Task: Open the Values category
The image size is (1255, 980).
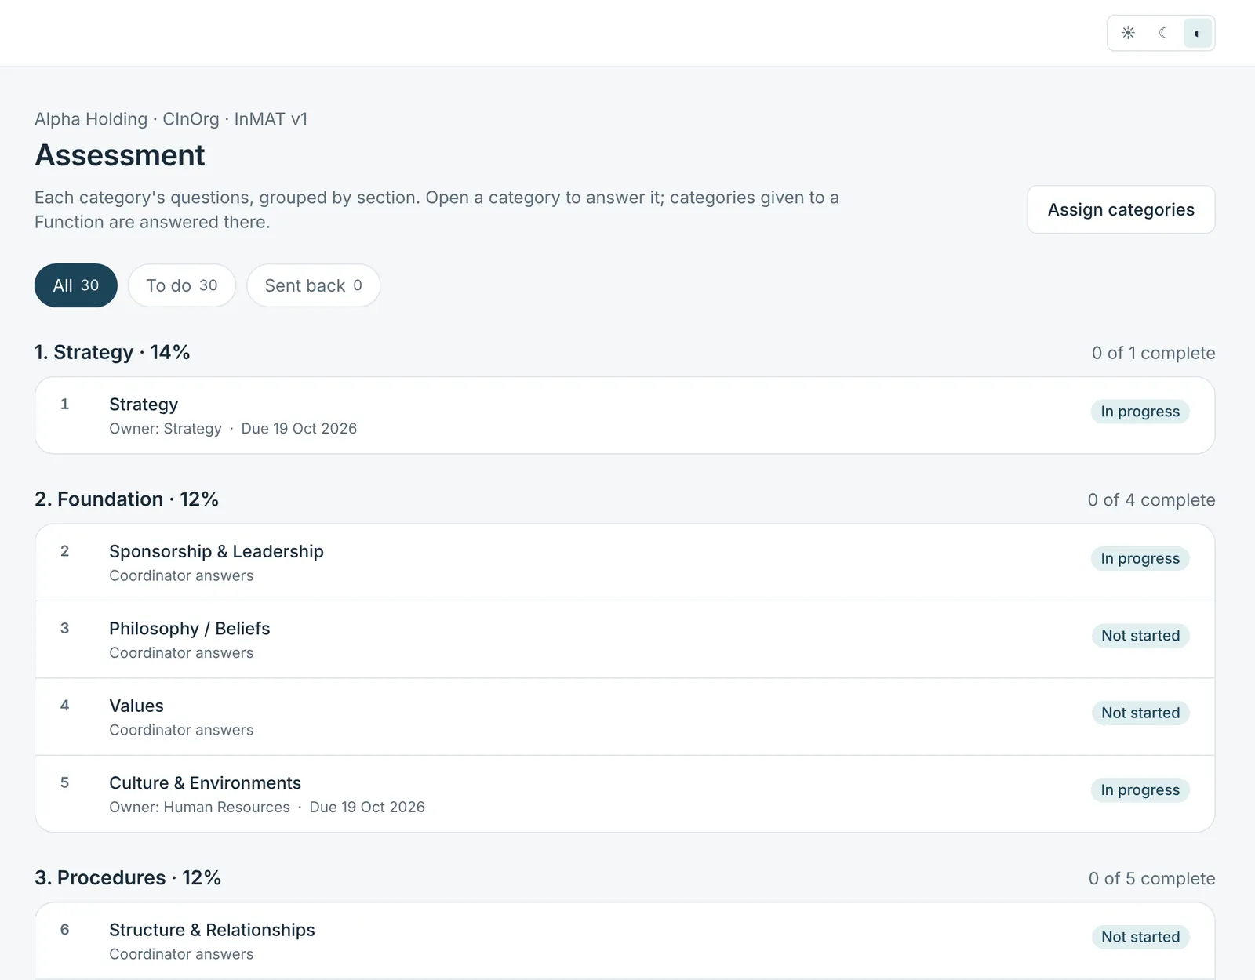Action: tap(624, 717)
